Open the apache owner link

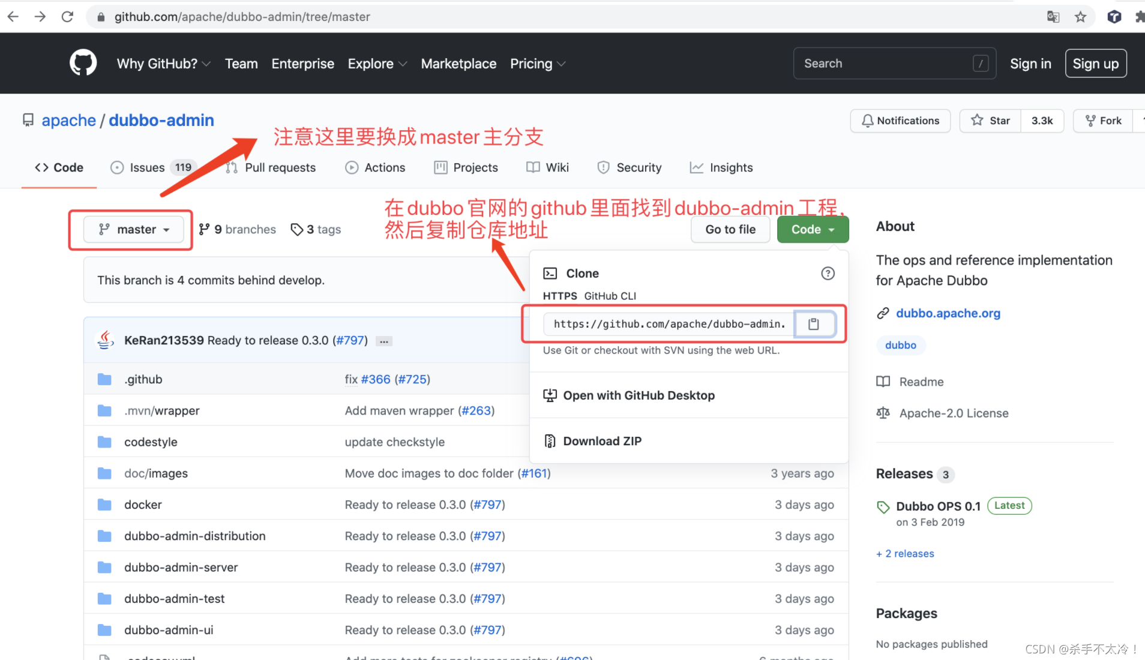pyautogui.click(x=68, y=121)
